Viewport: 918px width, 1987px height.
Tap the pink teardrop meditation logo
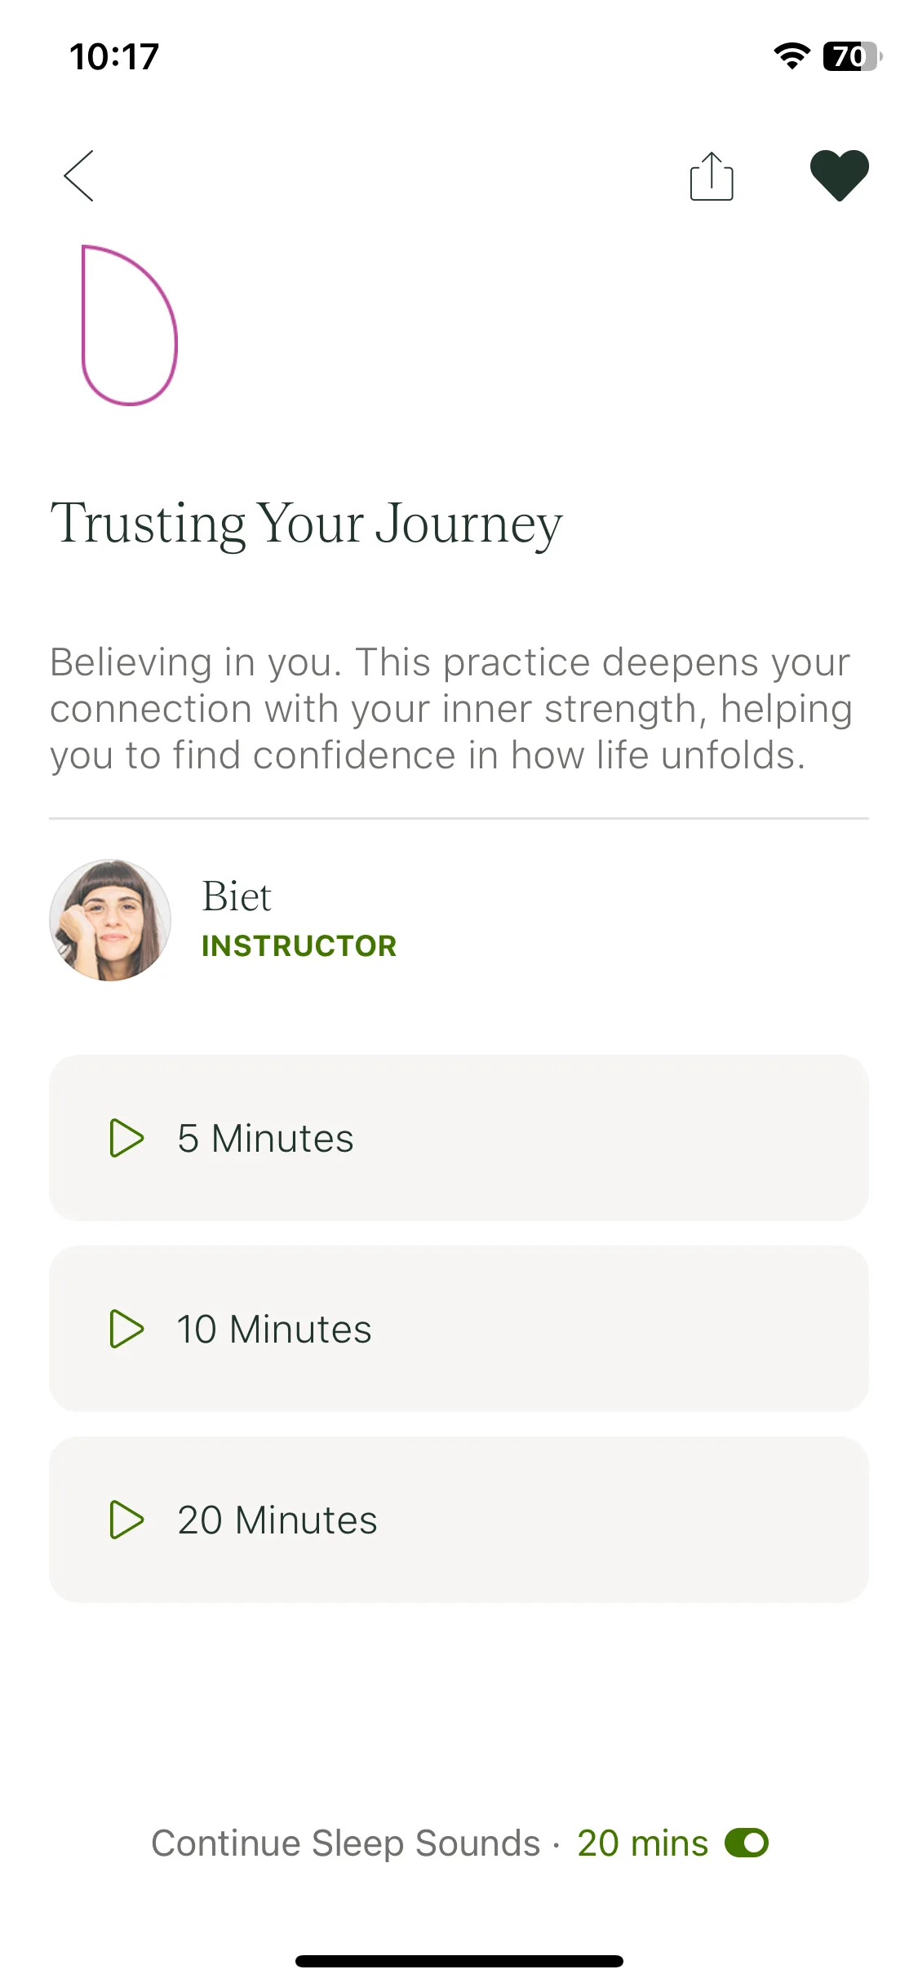129,325
